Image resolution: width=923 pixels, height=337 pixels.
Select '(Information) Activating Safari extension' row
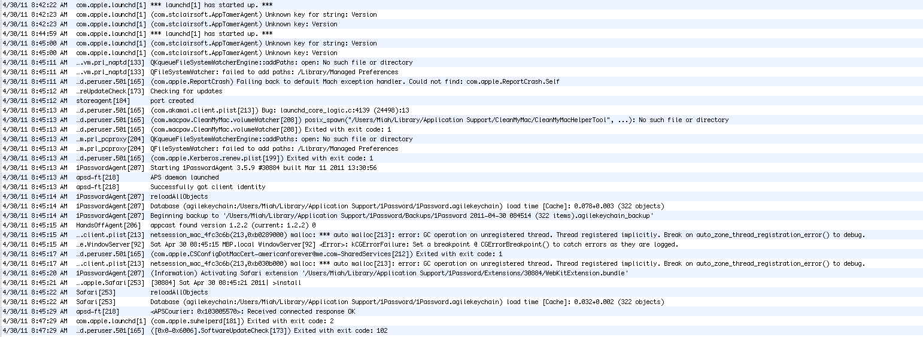click(x=461, y=273)
